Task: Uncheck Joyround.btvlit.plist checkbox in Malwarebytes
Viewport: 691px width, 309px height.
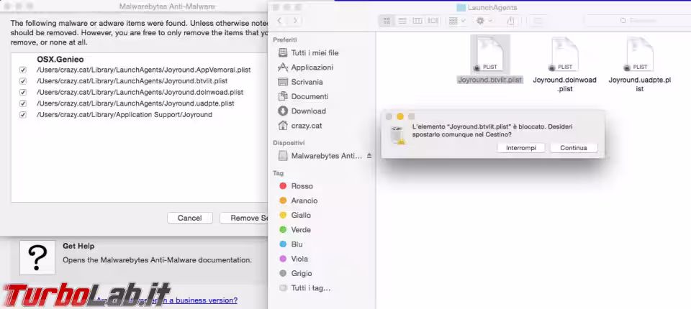Action: (x=23, y=81)
